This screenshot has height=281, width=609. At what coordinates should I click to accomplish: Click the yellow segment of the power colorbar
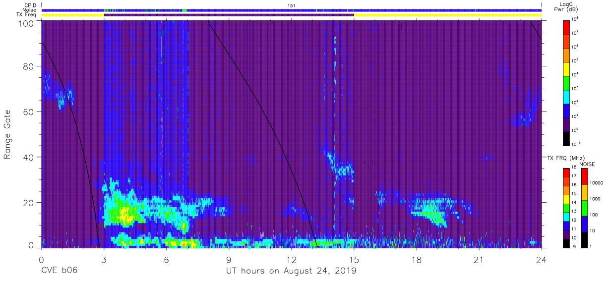(567, 68)
